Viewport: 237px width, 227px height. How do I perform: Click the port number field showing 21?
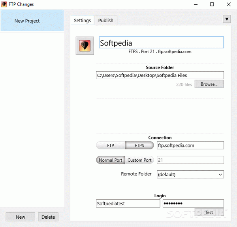tap(190, 160)
